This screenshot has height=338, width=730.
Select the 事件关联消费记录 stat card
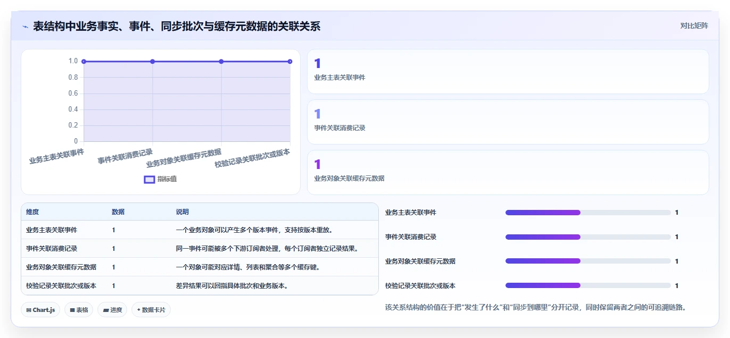[x=508, y=122]
